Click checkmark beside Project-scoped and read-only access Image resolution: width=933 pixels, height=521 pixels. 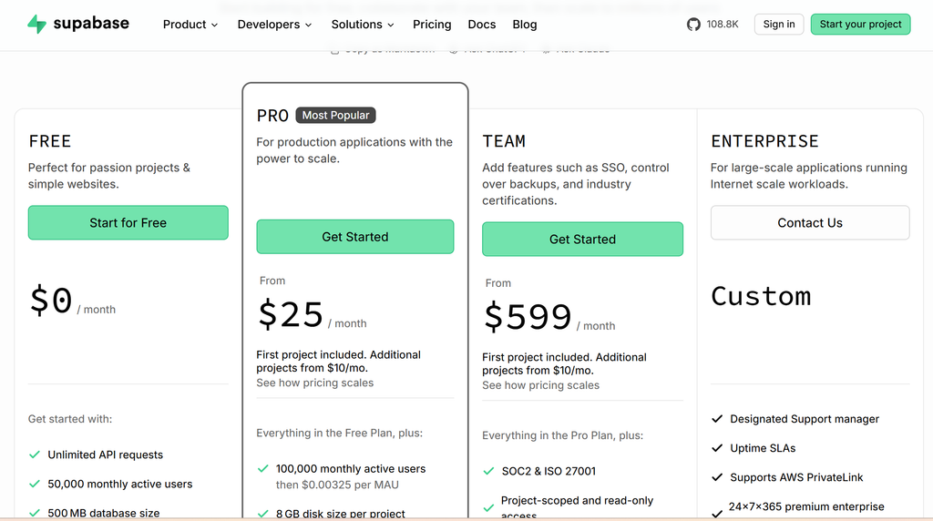488,508
